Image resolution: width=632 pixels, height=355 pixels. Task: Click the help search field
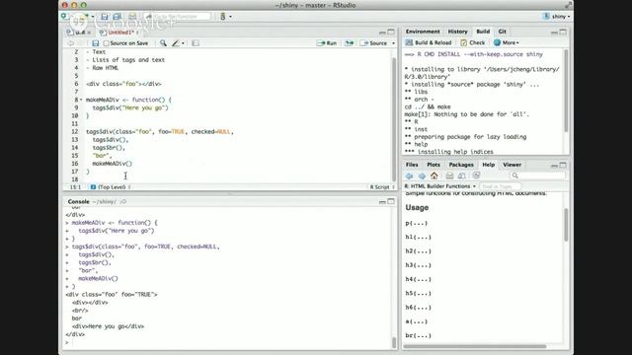pyautogui.click(x=537, y=176)
